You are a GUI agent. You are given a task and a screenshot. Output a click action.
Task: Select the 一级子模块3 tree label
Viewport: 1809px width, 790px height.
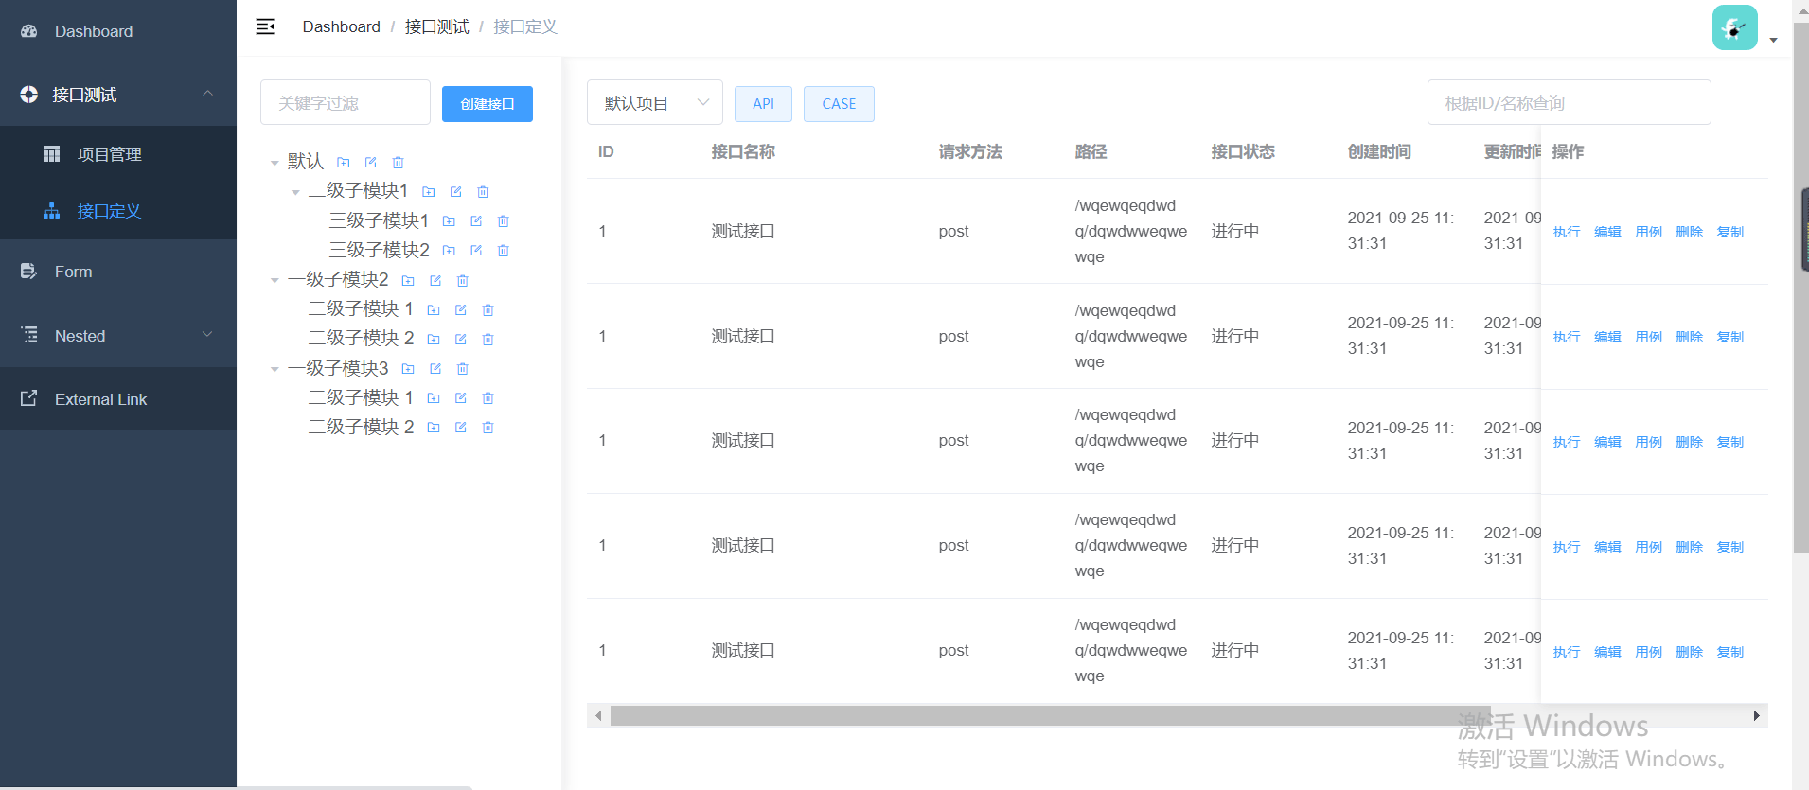(338, 369)
